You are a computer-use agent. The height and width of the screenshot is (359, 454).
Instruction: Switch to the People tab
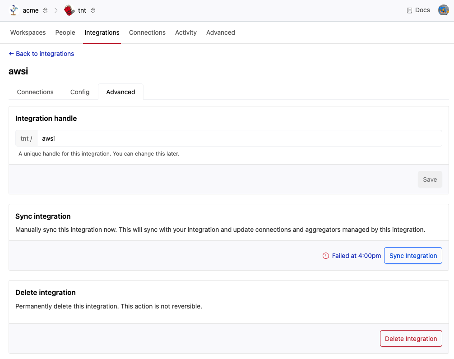65,32
